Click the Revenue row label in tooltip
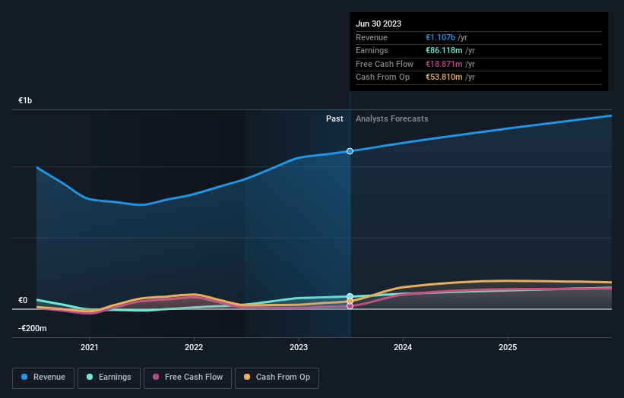This screenshot has height=398, width=624. (372, 37)
